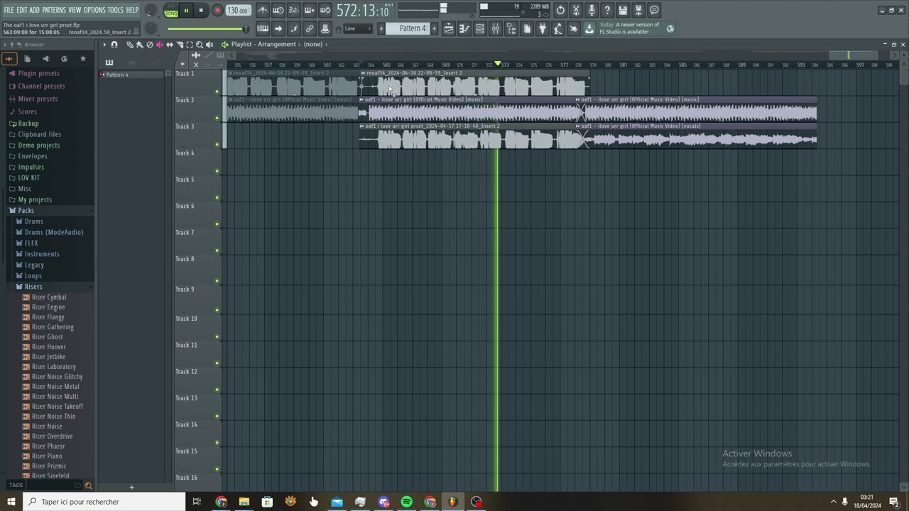Open the HELP menu

point(133,10)
